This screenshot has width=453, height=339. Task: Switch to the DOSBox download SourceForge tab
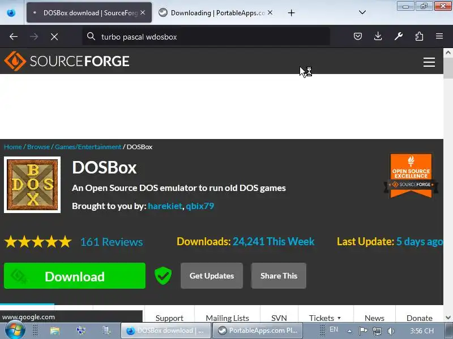(x=89, y=12)
